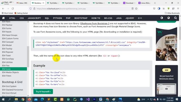Switch to the first Tryit Editor tab
Viewport: 181px width, 102px height.
tap(53, 3)
